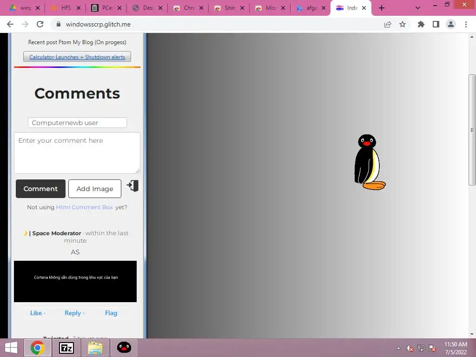Reload the windowsscrp.glitch.me page
Screen dimensions: 476x357
point(40,24)
